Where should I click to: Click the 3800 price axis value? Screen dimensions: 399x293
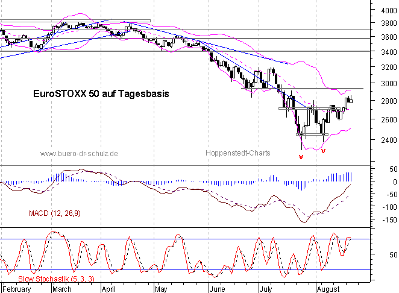[389, 23]
